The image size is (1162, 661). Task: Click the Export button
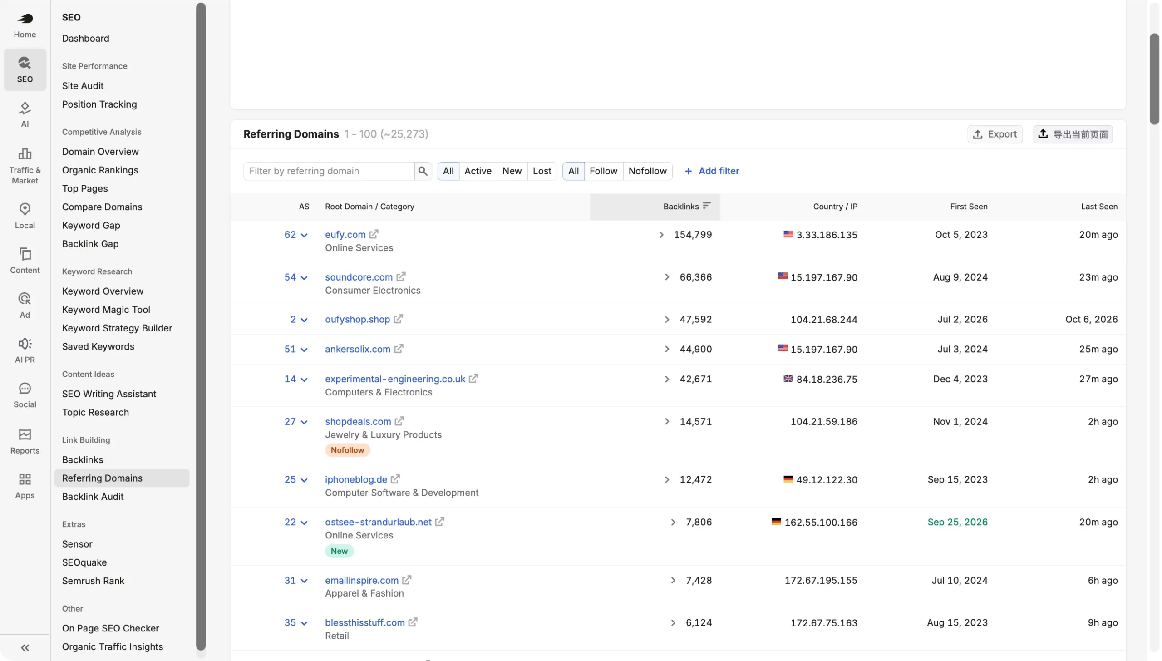[995, 134]
